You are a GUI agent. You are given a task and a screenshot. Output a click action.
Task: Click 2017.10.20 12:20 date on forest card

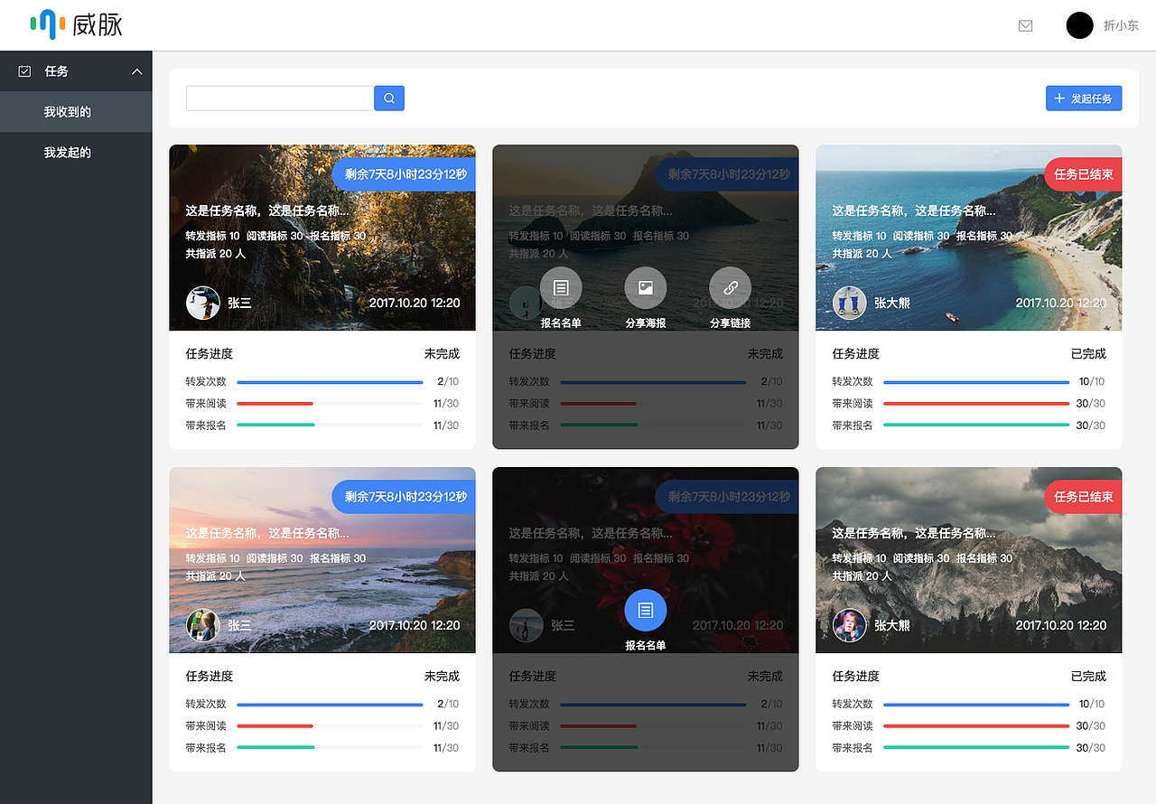click(x=415, y=304)
